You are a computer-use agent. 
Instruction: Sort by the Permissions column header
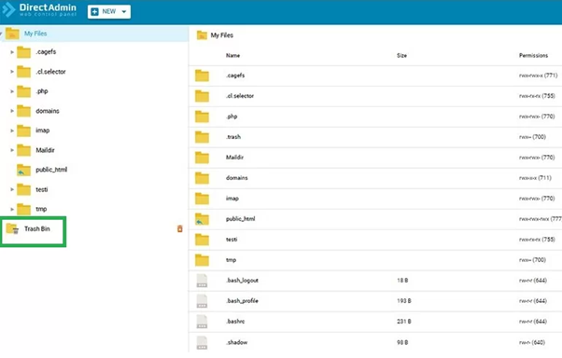click(533, 56)
